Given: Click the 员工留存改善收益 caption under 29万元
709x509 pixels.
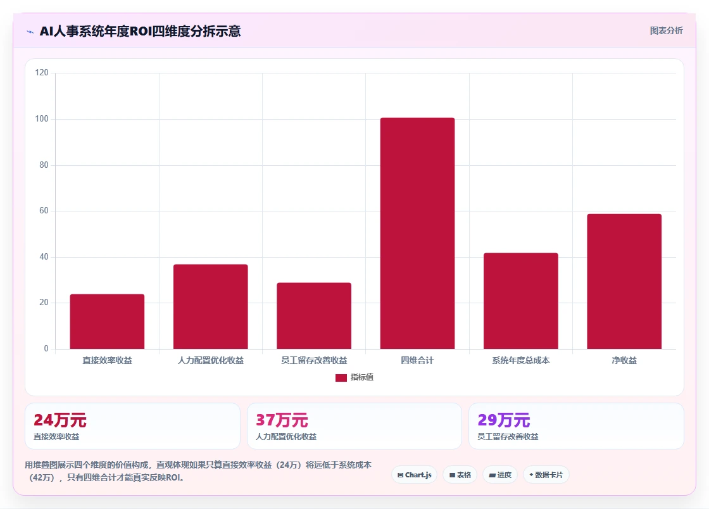Looking at the screenshot, I should (x=508, y=437).
